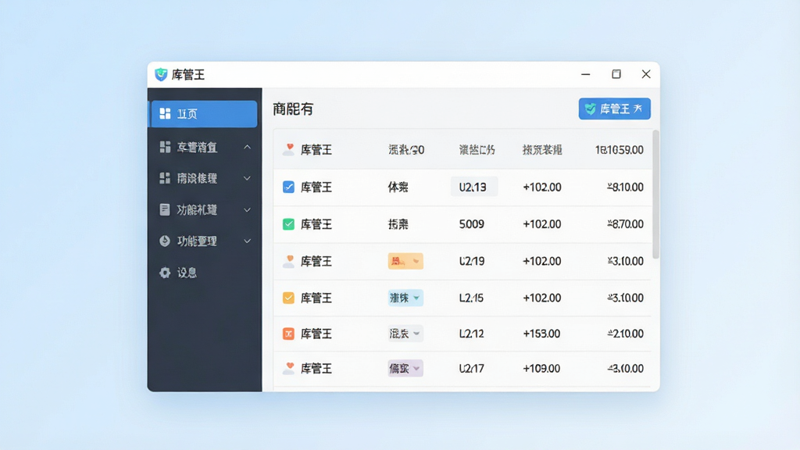Image resolution: width=800 pixels, height=450 pixels.
Task: Expand the sidebar section with the document icon
Action: pos(247,209)
